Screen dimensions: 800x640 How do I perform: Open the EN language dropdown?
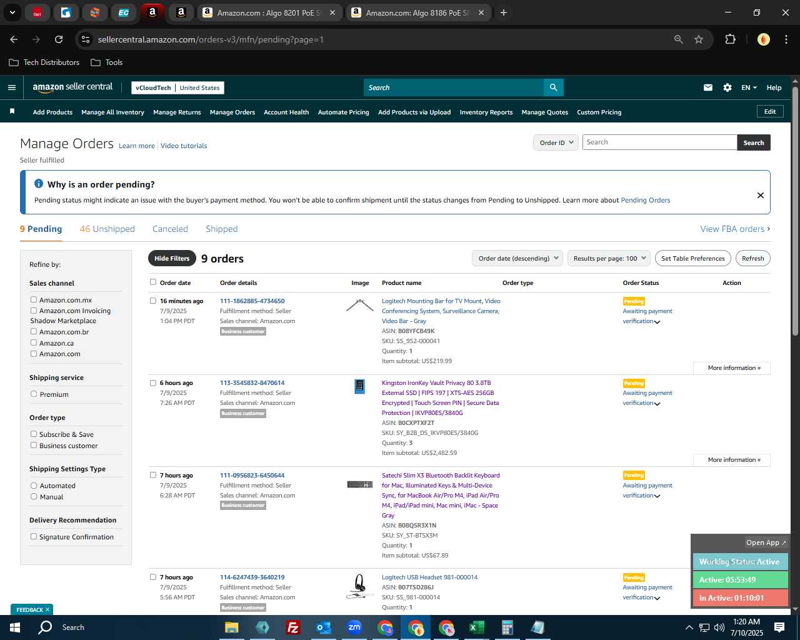749,87
